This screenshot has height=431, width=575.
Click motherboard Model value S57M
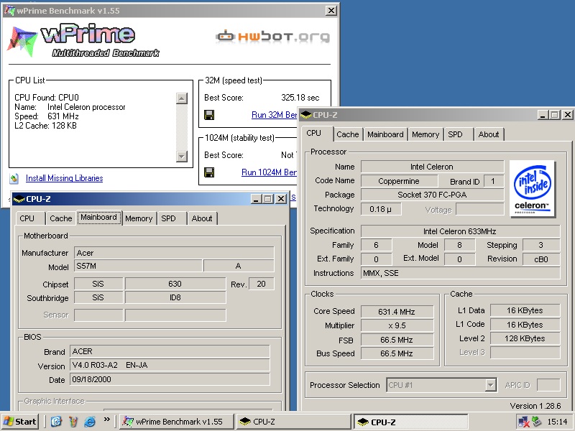pyautogui.click(x=138, y=266)
